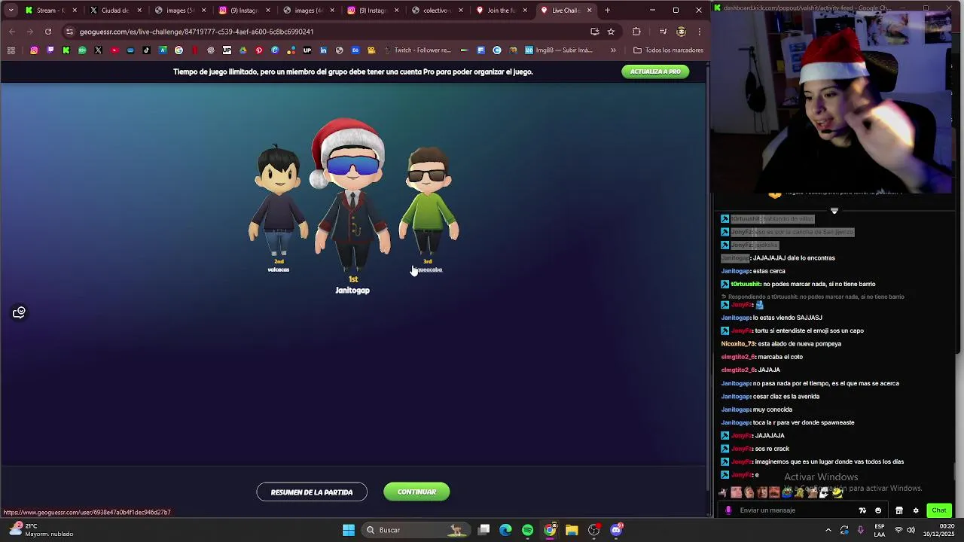Open the tab search dropdown arrow
This screenshot has height=542, width=964.
pos(11,11)
